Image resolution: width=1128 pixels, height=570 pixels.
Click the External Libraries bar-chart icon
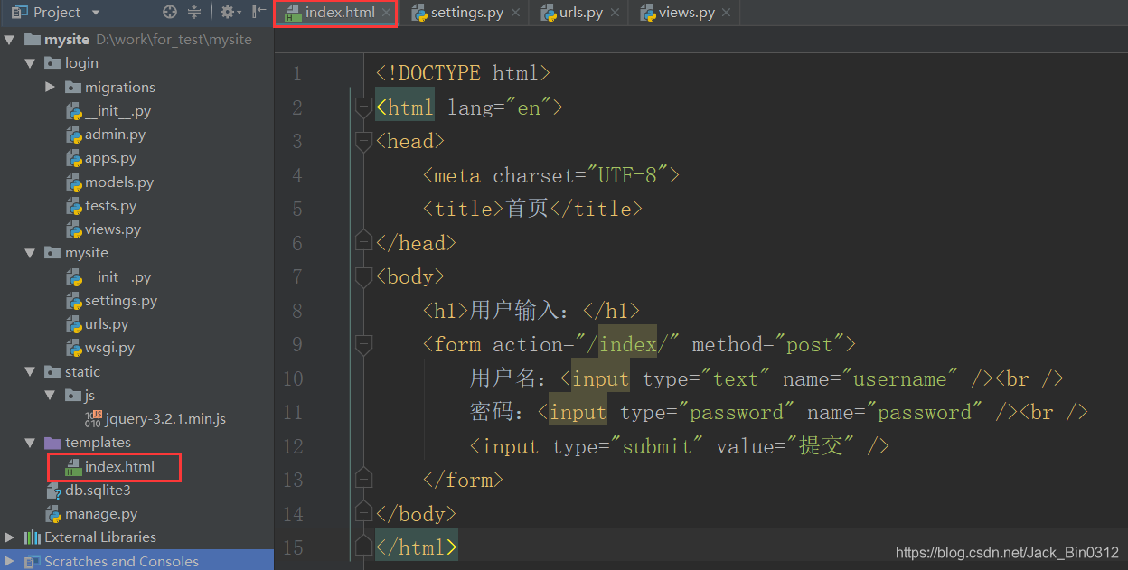pyautogui.click(x=33, y=537)
